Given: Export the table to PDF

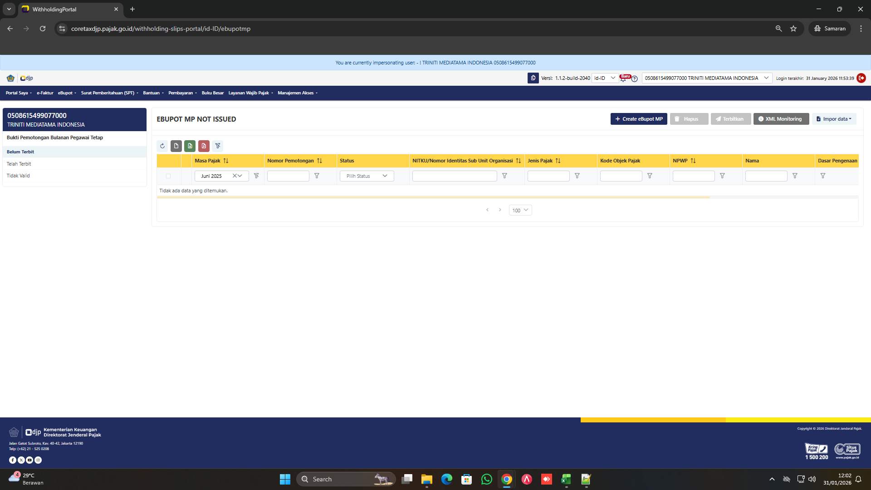Looking at the screenshot, I should [204, 146].
